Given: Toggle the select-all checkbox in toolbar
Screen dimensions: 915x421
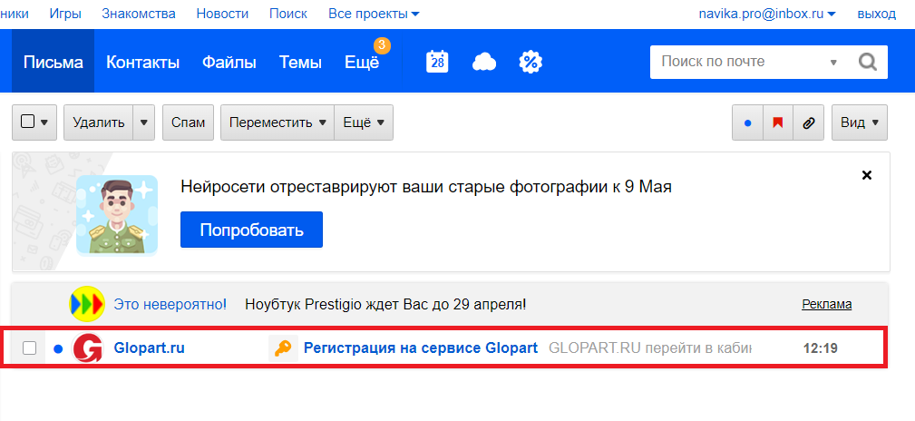Looking at the screenshot, I should pyautogui.click(x=27, y=122).
